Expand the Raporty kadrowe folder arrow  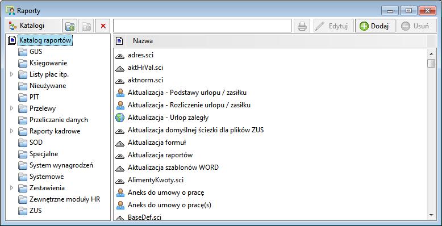[x=11, y=131]
